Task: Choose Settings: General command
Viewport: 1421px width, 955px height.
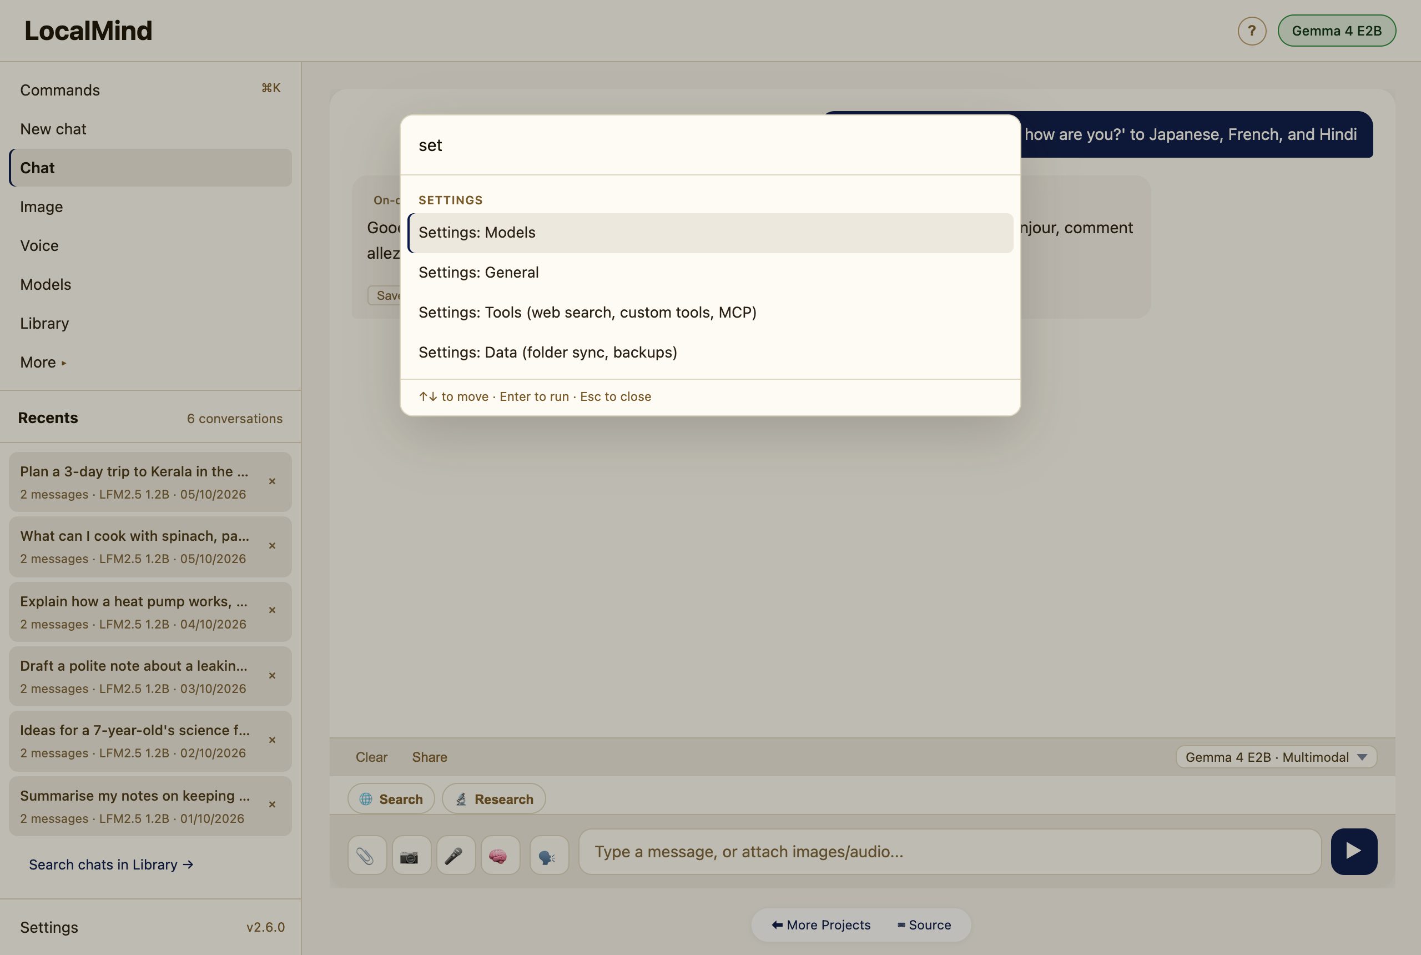Action: click(x=710, y=272)
